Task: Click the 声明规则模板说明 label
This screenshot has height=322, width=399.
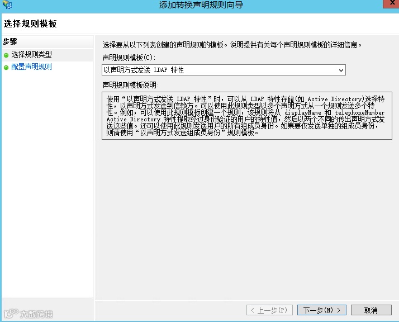Action: click(x=131, y=85)
